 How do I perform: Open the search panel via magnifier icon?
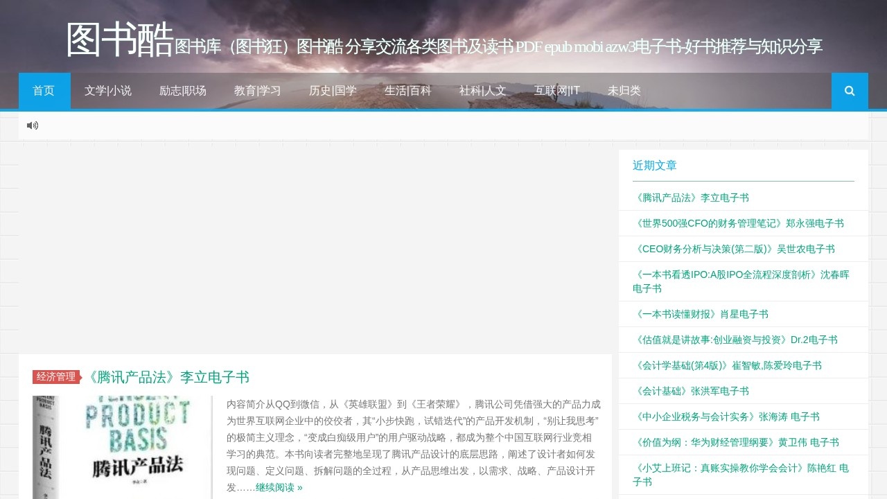coord(849,91)
